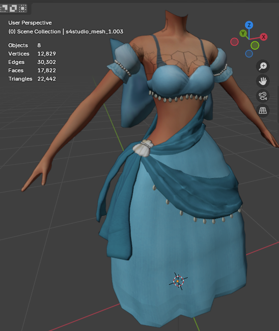Click the pan view hand icon
The width and height of the screenshot is (279, 331).
coord(263,81)
